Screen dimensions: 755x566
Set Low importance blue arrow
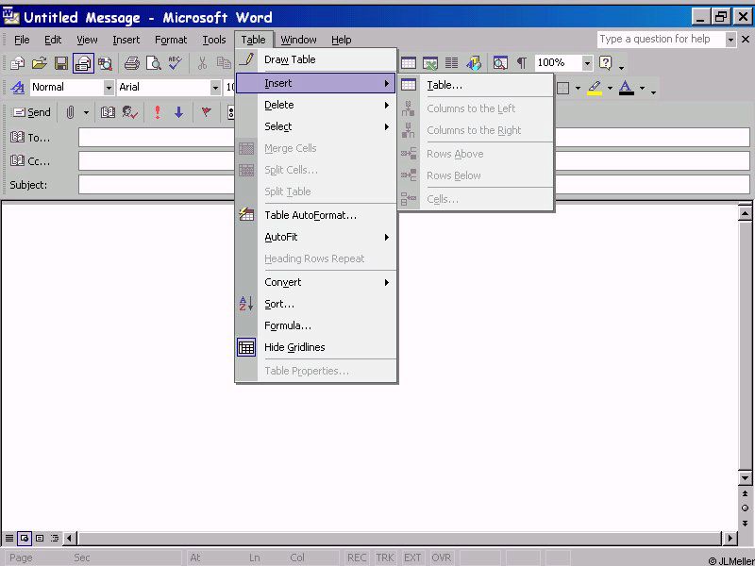(178, 112)
